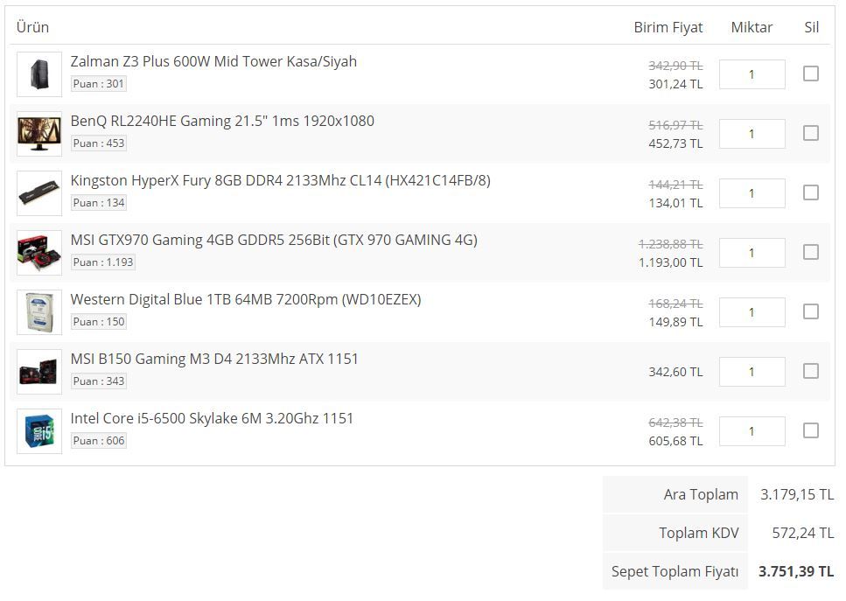The image size is (846, 601).
Task: Open the MSI GTX970 Gaming 4GB product link
Action: (274, 240)
